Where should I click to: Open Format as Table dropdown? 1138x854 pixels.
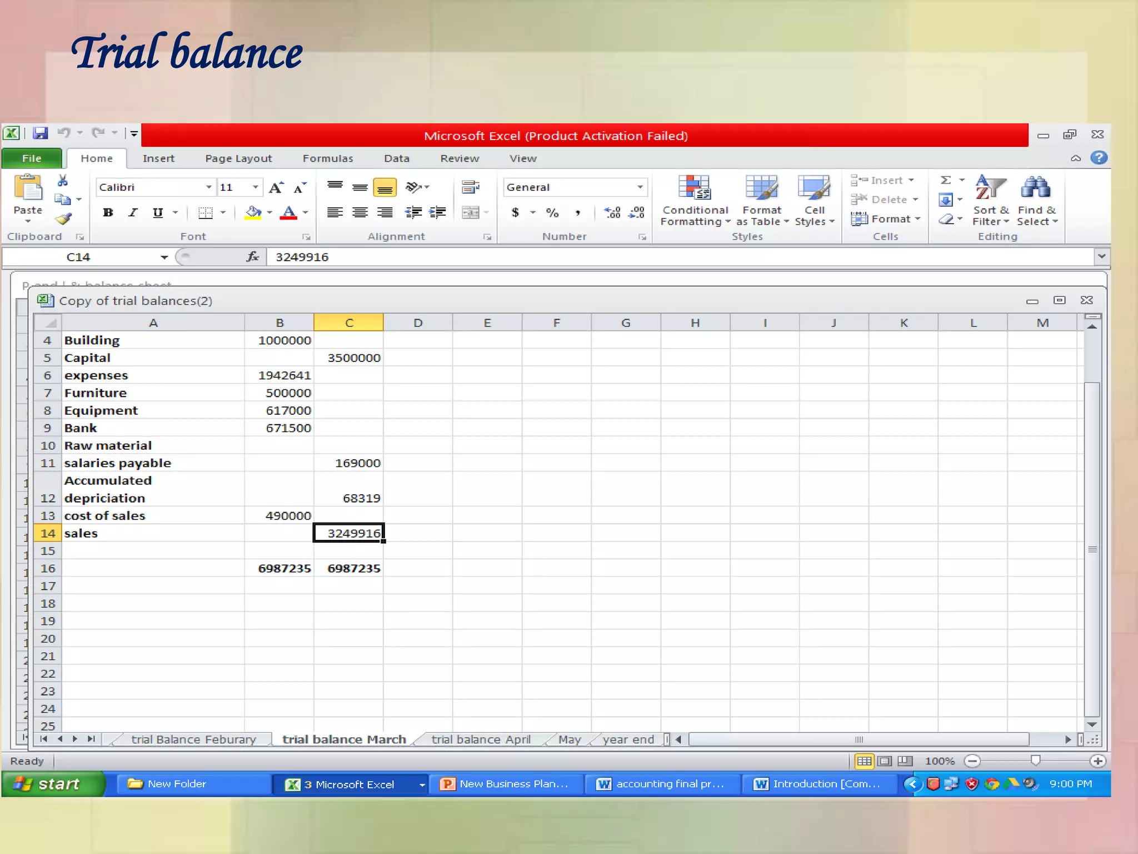coord(762,201)
